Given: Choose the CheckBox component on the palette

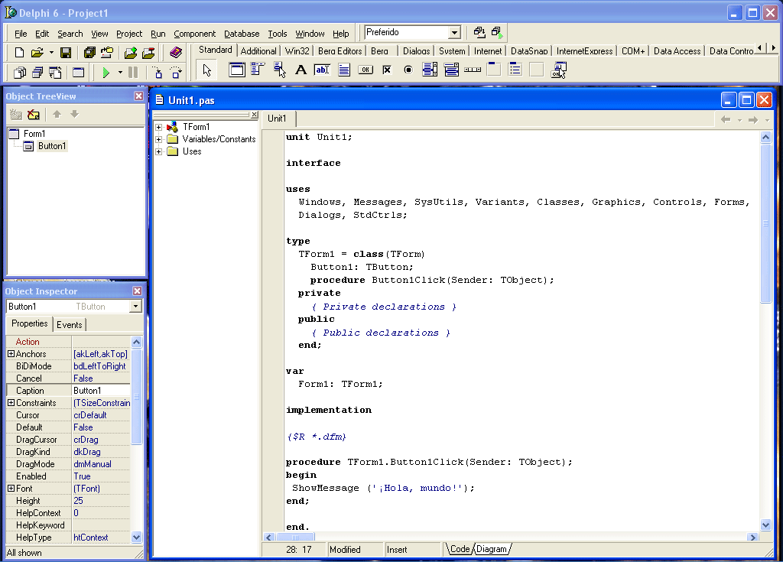Looking at the screenshot, I should tap(386, 70).
